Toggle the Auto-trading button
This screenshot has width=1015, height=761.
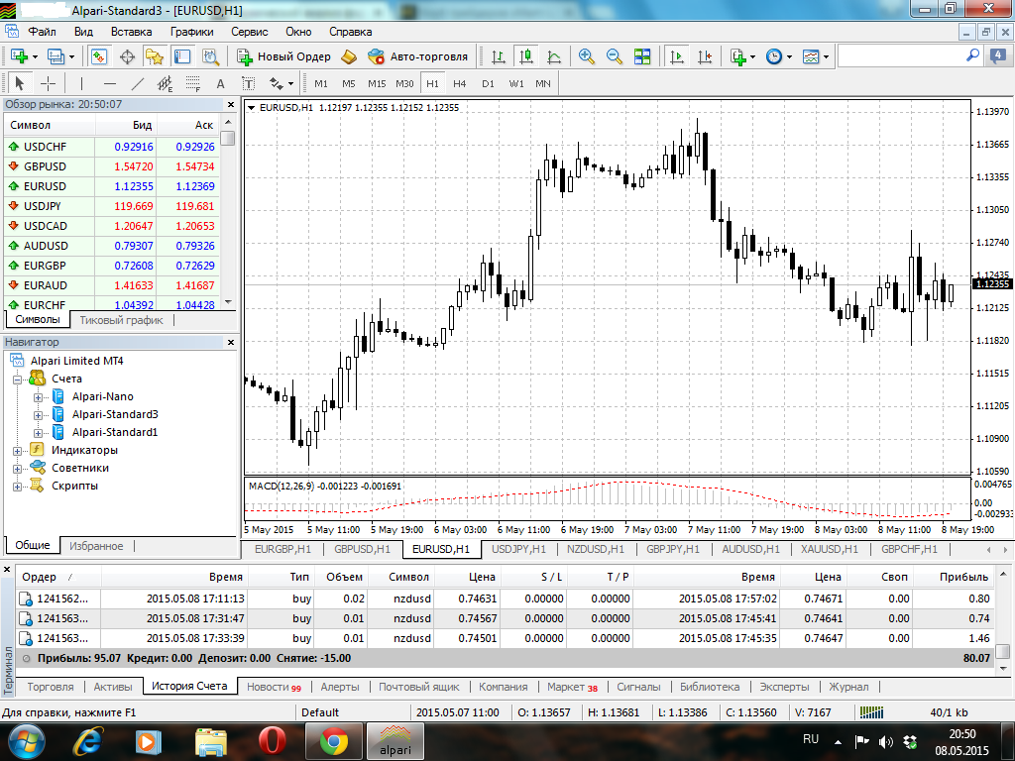point(418,56)
